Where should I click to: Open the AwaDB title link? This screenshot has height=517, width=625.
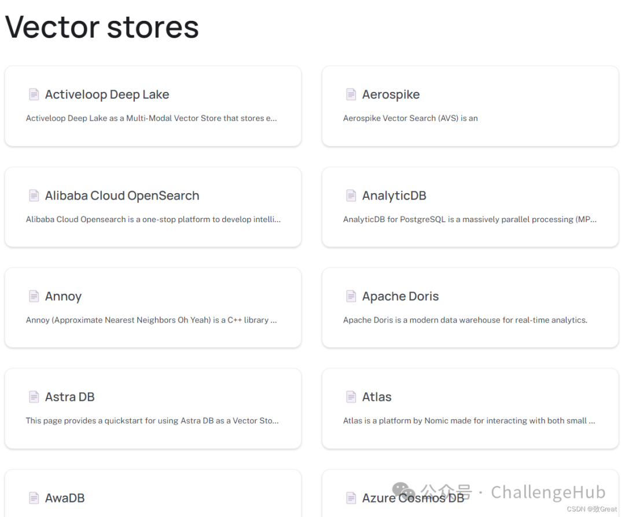(65, 498)
